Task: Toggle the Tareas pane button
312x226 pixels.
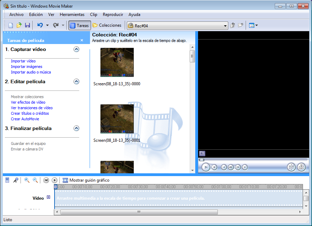Action: [80, 25]
